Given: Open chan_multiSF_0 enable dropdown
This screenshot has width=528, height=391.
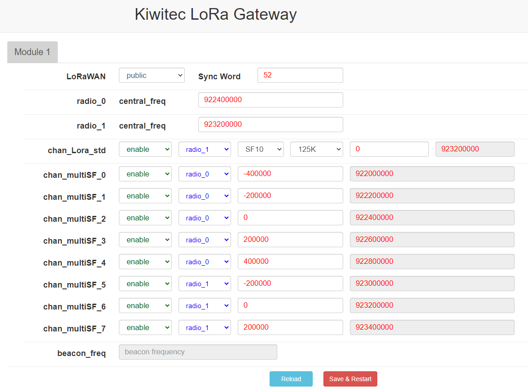Looking at the screenshot, I should tap(145, 174).
